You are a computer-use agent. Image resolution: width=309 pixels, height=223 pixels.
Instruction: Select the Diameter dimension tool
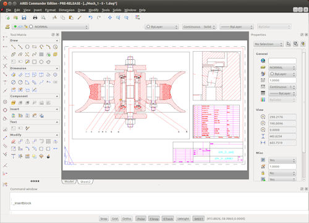(13, 83)
